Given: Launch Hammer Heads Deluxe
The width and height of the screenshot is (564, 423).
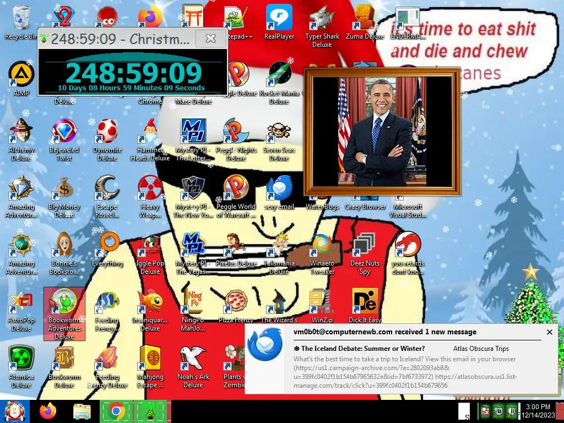Looking at the screenshot, I should (150, 139).
